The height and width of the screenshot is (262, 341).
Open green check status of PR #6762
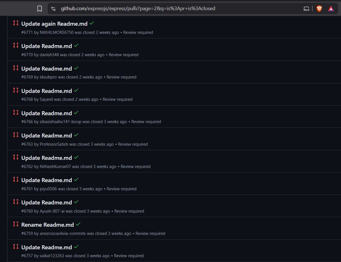[76, 157]
